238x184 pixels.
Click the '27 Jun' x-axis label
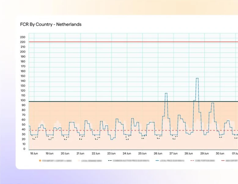point(174,154)
